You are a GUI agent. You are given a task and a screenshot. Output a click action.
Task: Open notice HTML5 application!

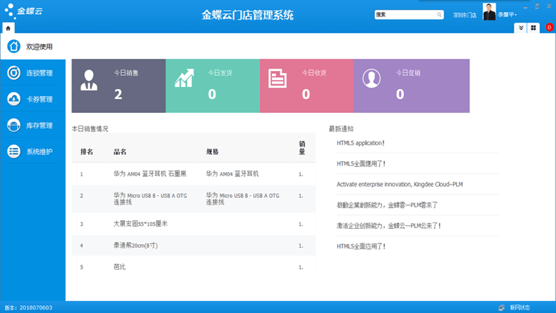360,143
